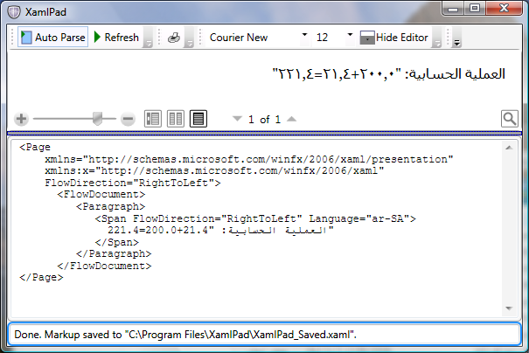Click the 221.4=200.0+21.4 line in editor
This screenshot has width=529, height=353.
click(x=220, y=231)
